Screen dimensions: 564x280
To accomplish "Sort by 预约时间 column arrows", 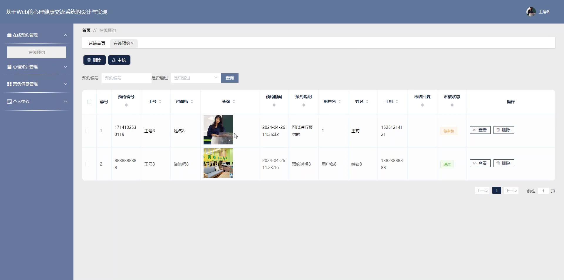I will click(x=274, y=105).
